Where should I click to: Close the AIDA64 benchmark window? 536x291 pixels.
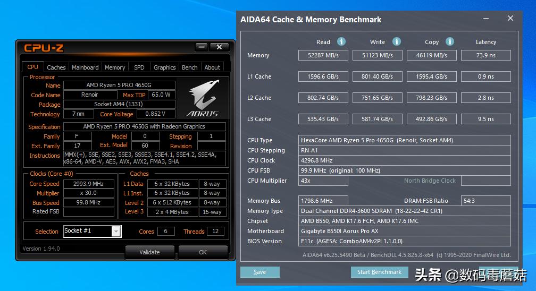pyautogui.click(x=510, y=18)
